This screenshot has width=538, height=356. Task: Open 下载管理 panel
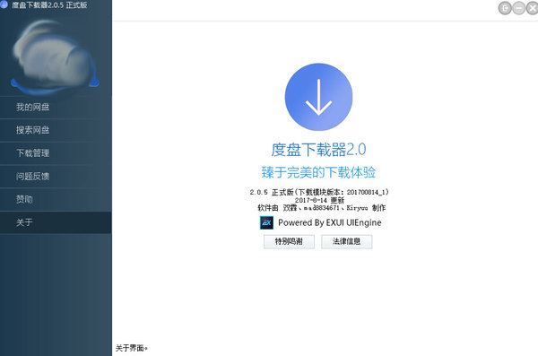coord(56,153)
